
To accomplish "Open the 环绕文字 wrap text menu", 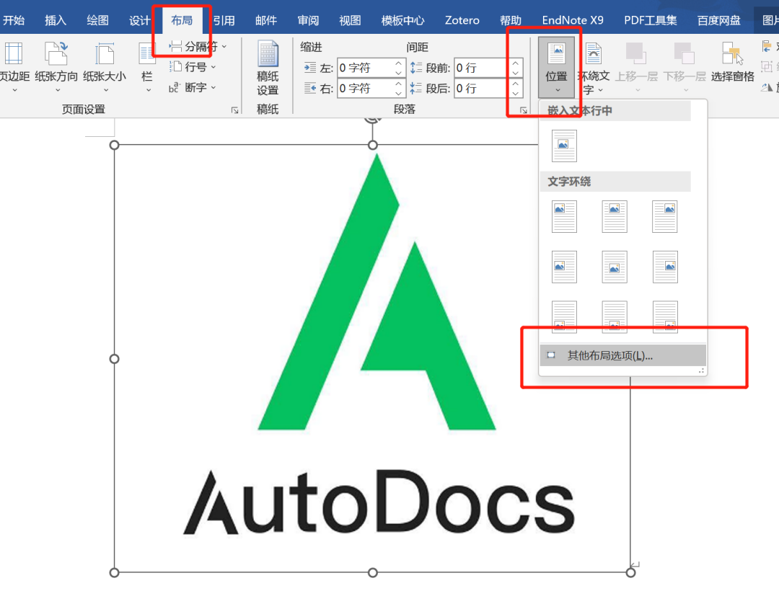I will (594, 68).
